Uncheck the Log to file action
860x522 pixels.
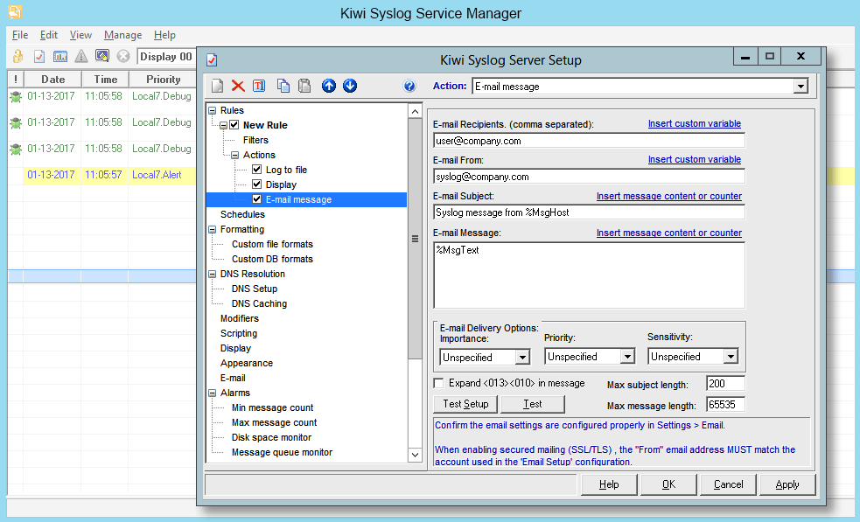tap(257, 170)
